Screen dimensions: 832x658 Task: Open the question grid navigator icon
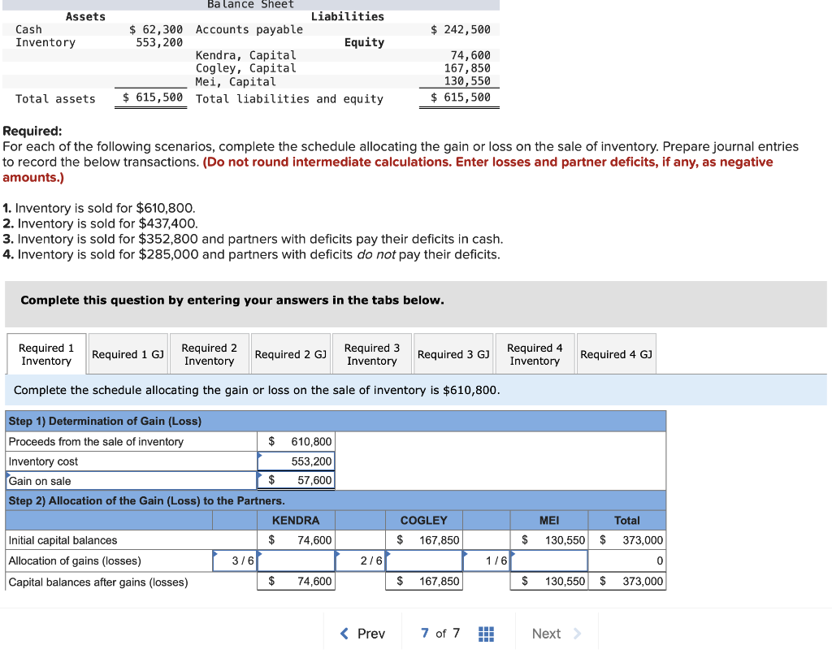(x=486, y=634)
